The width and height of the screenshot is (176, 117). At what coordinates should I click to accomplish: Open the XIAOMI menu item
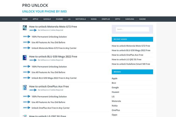coord(142,19)
